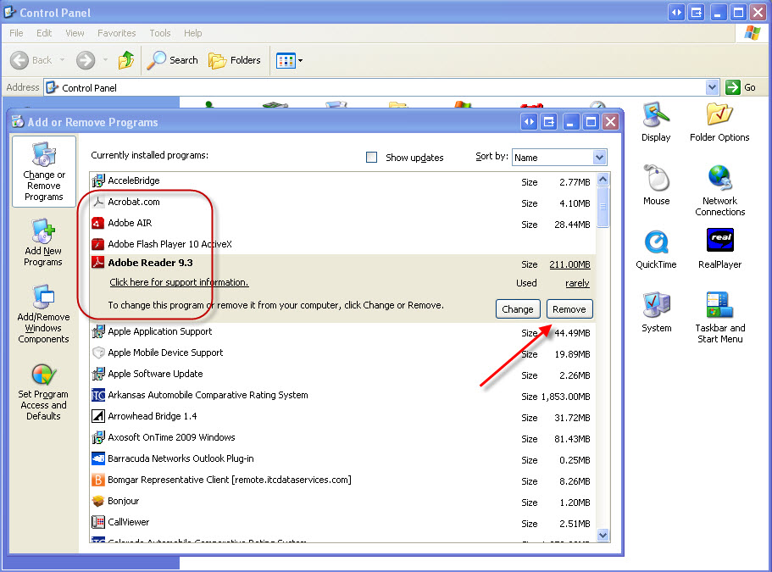Open Change or Remove Programs sidebar icon
Viewport: 772px width, 572px height.
(44, 171)
